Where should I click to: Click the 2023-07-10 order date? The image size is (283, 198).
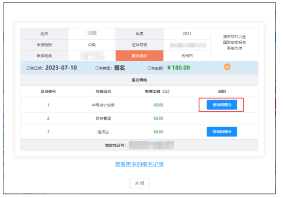61,67
